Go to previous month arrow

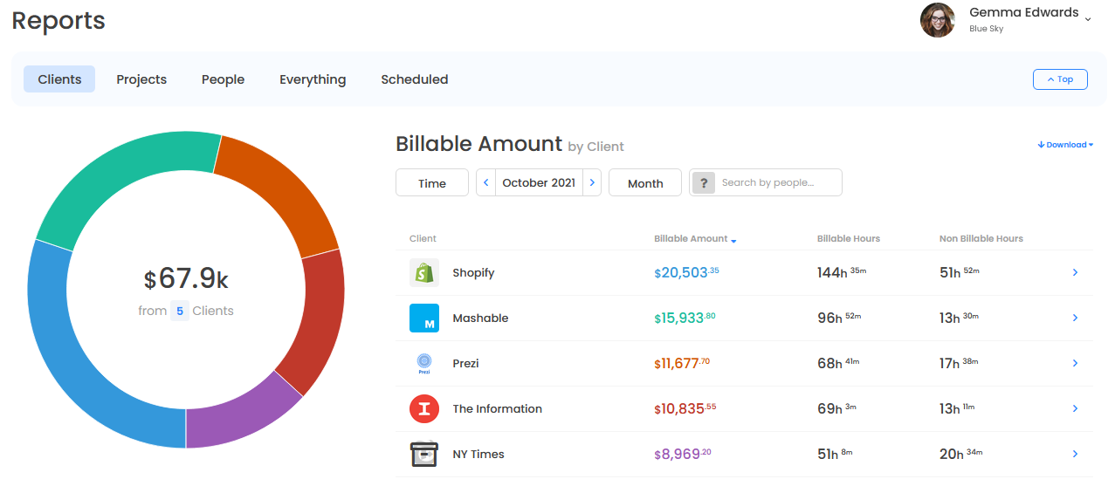486,183
